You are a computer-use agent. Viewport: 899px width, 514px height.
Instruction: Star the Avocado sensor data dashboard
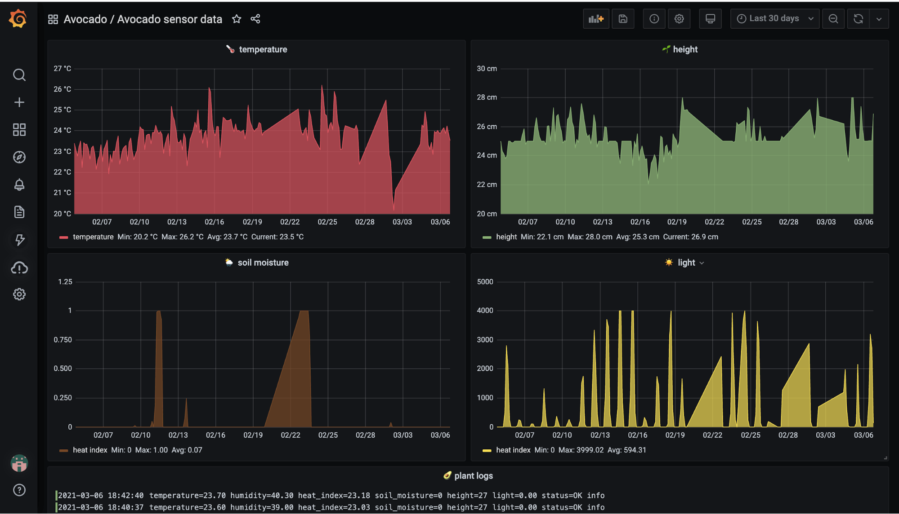tap(237, 19)
